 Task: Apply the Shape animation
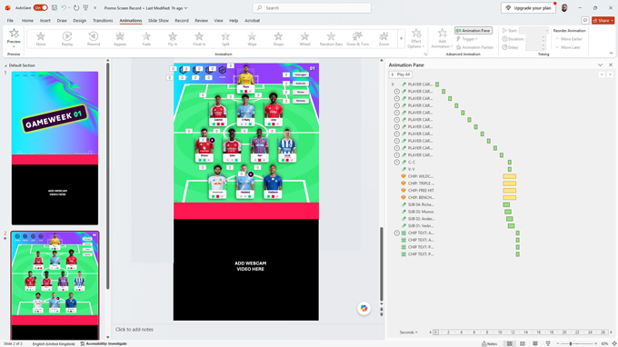tap(278, 38)
